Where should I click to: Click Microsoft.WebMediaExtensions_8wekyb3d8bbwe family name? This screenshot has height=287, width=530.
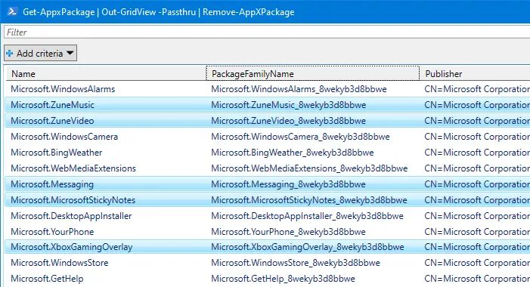pos(309,168)
